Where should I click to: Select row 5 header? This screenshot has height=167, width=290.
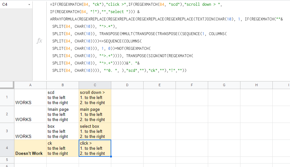coord(7,160)
